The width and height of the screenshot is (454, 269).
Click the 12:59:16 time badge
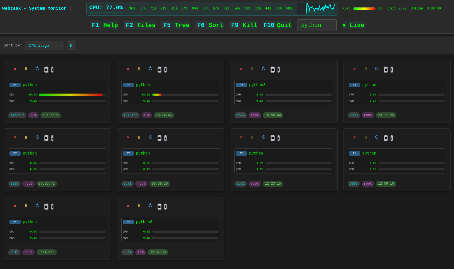[x=386, y=184]
